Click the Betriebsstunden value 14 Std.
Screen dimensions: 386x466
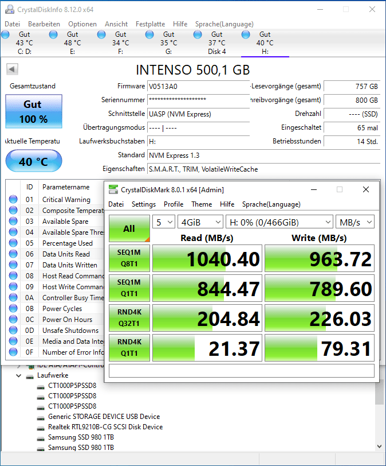pyautogui.click(x=352, y=141)
